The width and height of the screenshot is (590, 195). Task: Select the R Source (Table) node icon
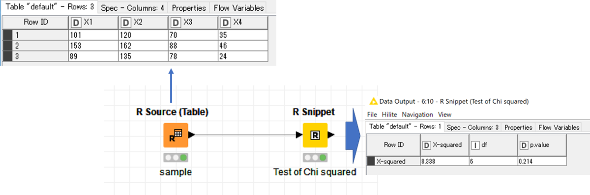176,135
